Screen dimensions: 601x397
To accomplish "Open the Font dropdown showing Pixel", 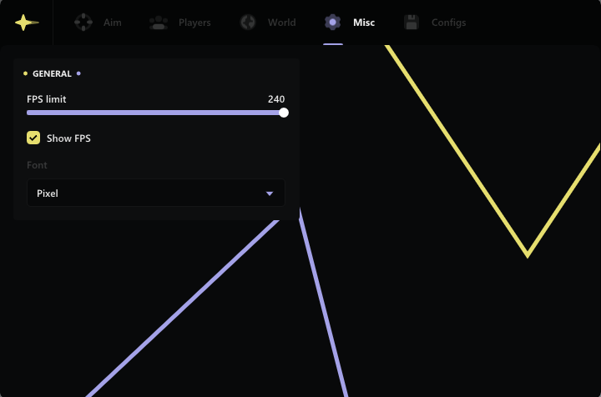I will pyautogui.click(x=155, y=193).
